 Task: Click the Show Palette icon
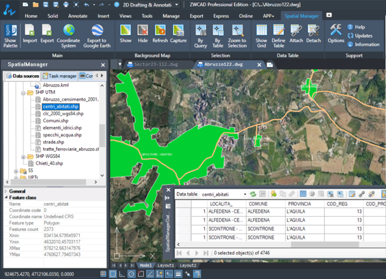pyautogui.click(x=10, y=36)
